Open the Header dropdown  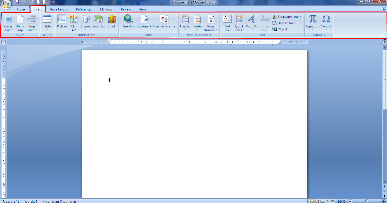click(x=185, y=23)
